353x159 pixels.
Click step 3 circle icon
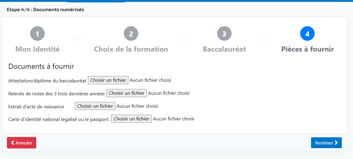[224, 34]
